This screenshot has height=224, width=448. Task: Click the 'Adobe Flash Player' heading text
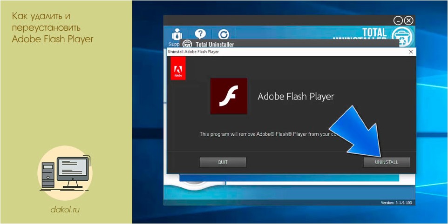click(x=296, y=96)
